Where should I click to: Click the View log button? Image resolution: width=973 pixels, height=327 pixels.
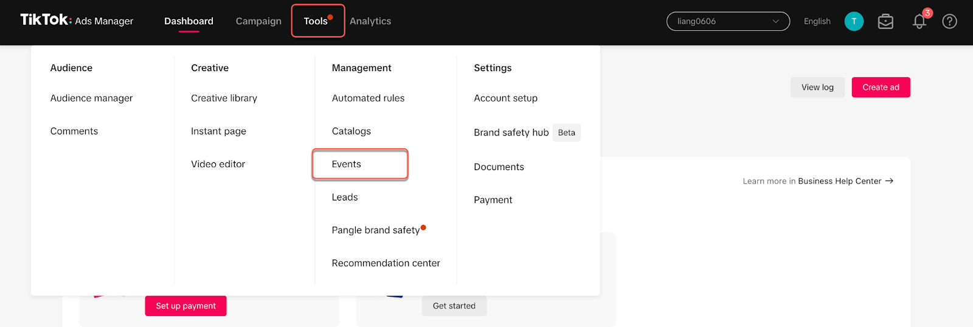coord(817,87)
